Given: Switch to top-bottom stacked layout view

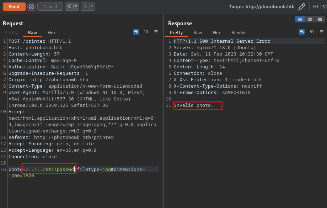Looking at the screenshot, I should click(x=310, y=19).
